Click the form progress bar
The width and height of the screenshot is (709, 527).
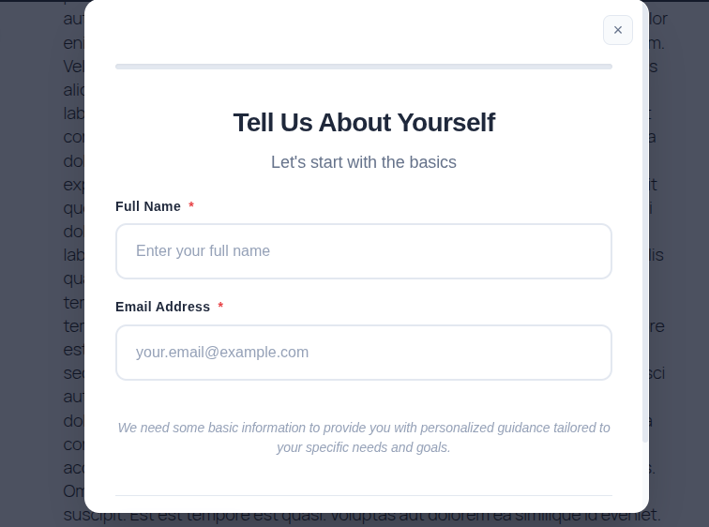[x=364, y=67]
